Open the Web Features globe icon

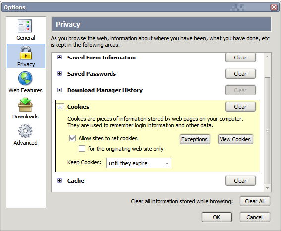point(25,78)
